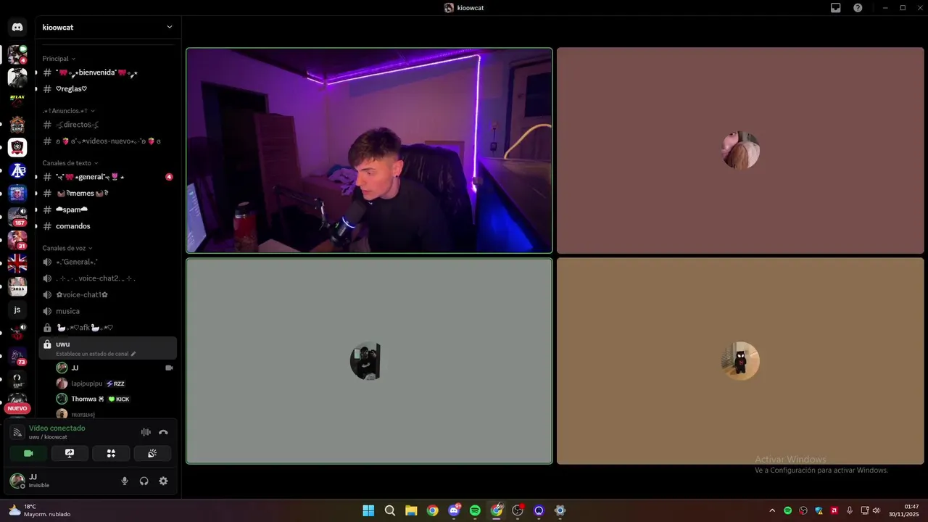Show hidden system tray icons
Image resolution: width=928 pixels, height=522 pixels.
pyautogui.click(x=772, y=510)
